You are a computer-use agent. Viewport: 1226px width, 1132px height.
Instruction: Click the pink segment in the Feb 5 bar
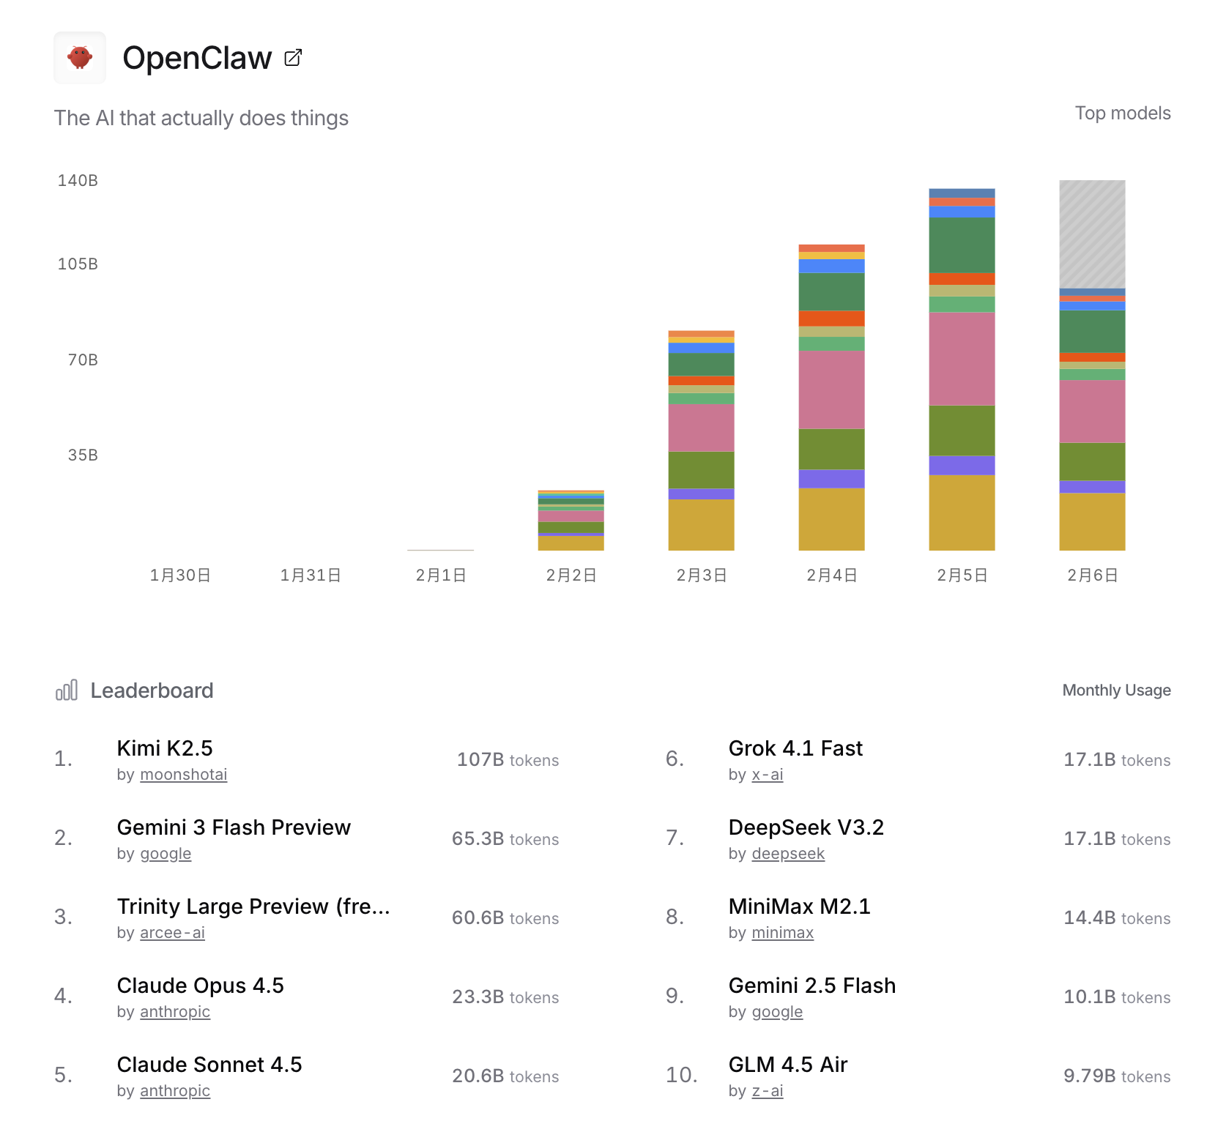click(x=962, y=359)
